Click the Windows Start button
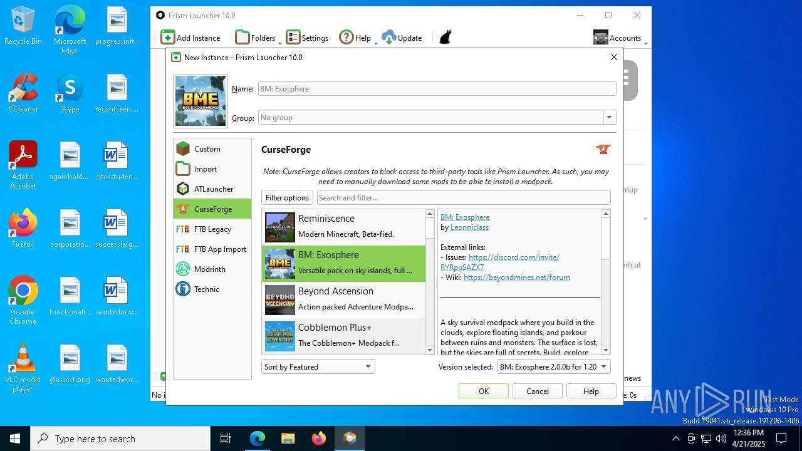The width and height of the screenshot is (802, 451). [15, 438]
